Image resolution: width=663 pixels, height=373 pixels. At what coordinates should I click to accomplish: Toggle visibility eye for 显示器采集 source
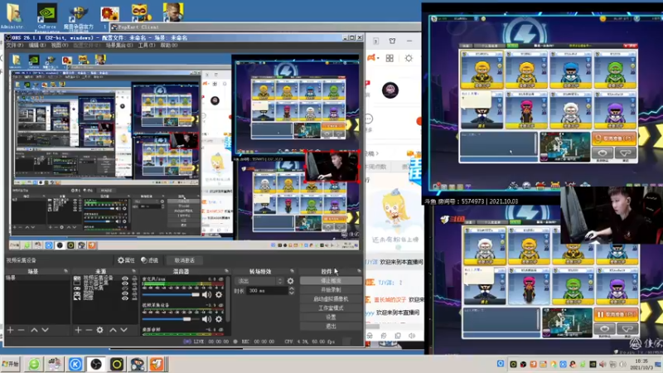[x=125, y=283]
